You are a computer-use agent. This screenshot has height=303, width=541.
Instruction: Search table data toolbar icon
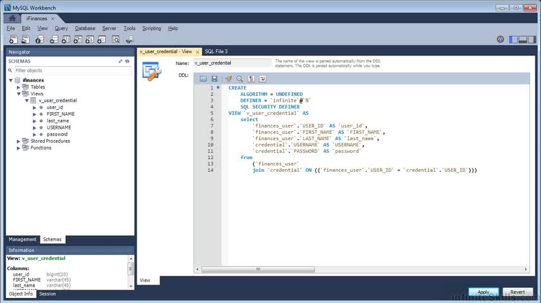point(116,40)
